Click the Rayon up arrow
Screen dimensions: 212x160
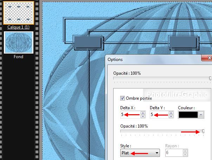(185, 151)
